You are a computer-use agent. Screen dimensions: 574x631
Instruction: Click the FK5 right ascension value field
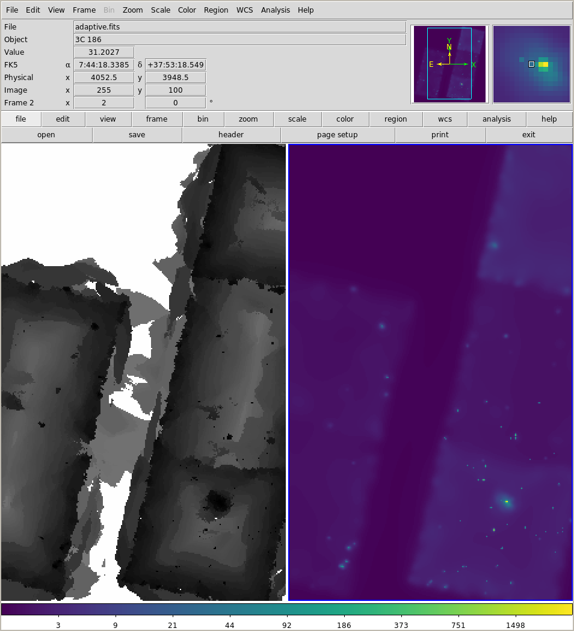tap(103, 65)
